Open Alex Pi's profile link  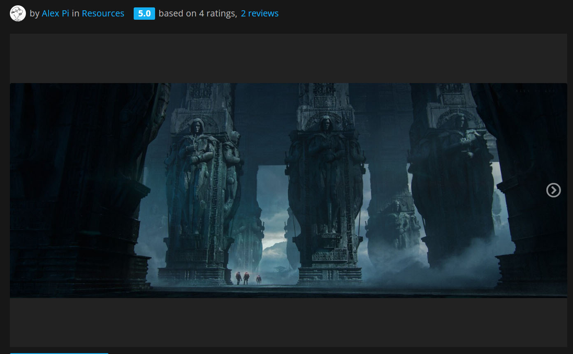pos(56,14)
